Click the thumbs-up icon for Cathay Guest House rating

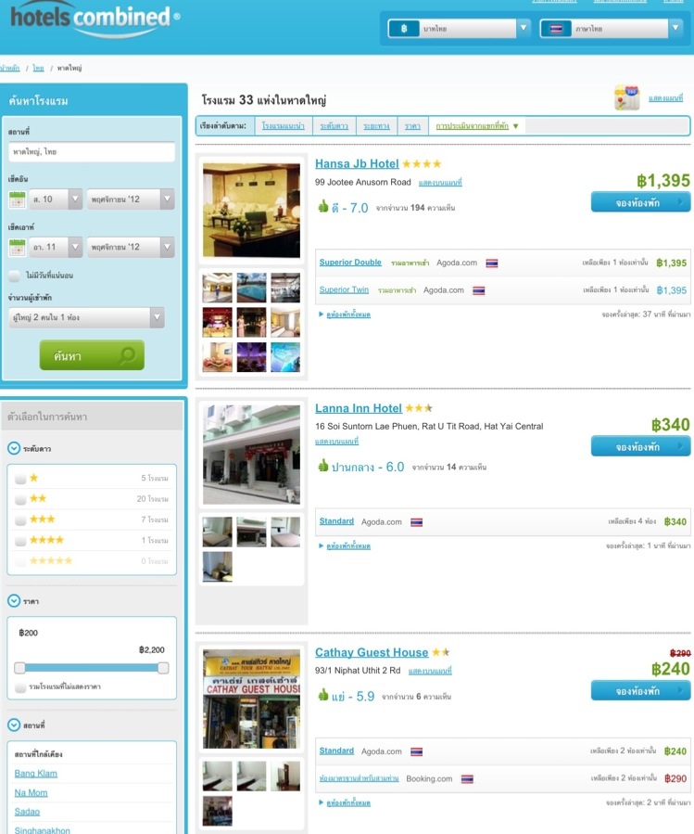click(322, 695)
